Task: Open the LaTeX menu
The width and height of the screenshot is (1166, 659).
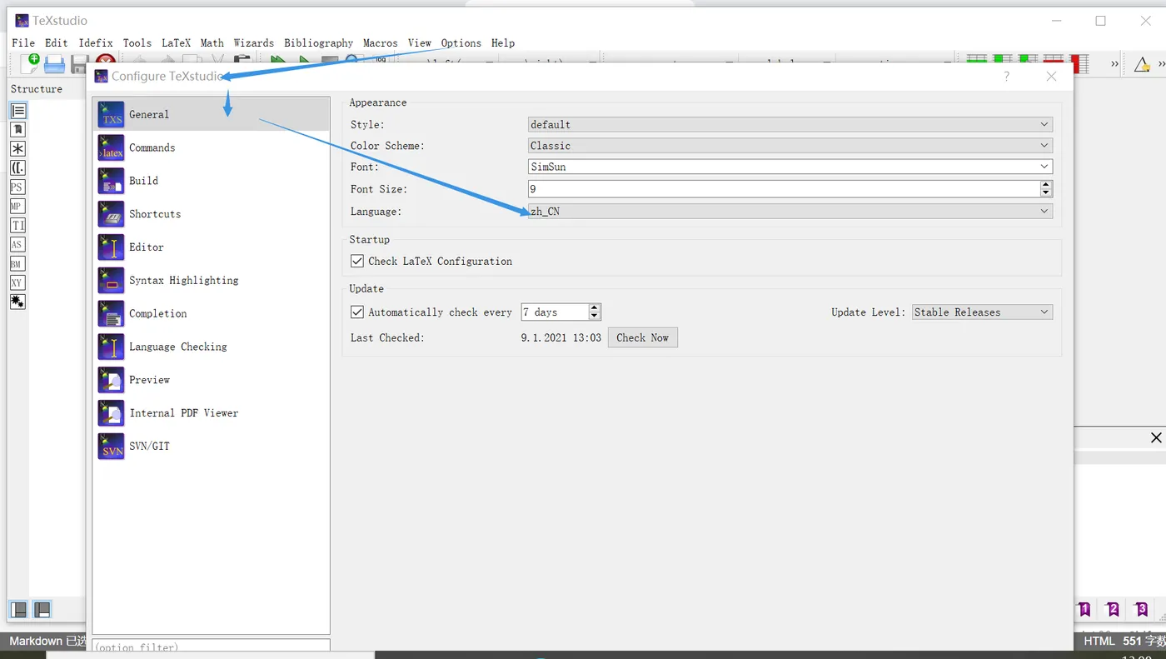Action: tap(176, 43)
